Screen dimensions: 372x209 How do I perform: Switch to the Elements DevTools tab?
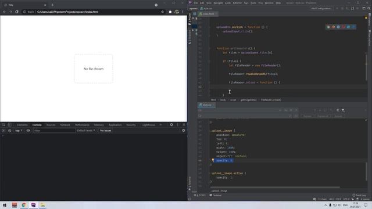pyautogui.click(x=22, y=125)
